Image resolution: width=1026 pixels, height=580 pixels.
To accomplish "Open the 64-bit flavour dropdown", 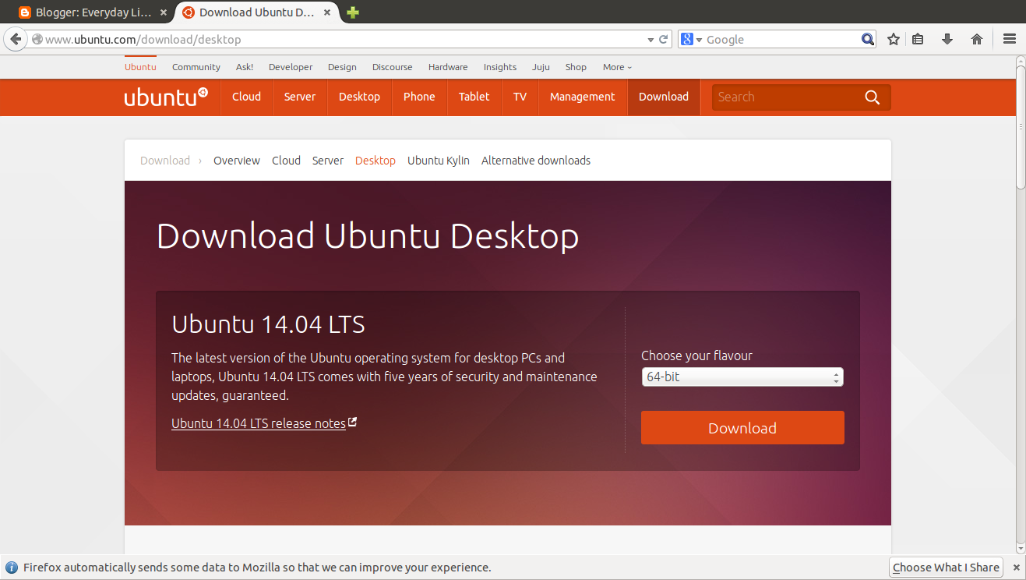I will [742, 377].
